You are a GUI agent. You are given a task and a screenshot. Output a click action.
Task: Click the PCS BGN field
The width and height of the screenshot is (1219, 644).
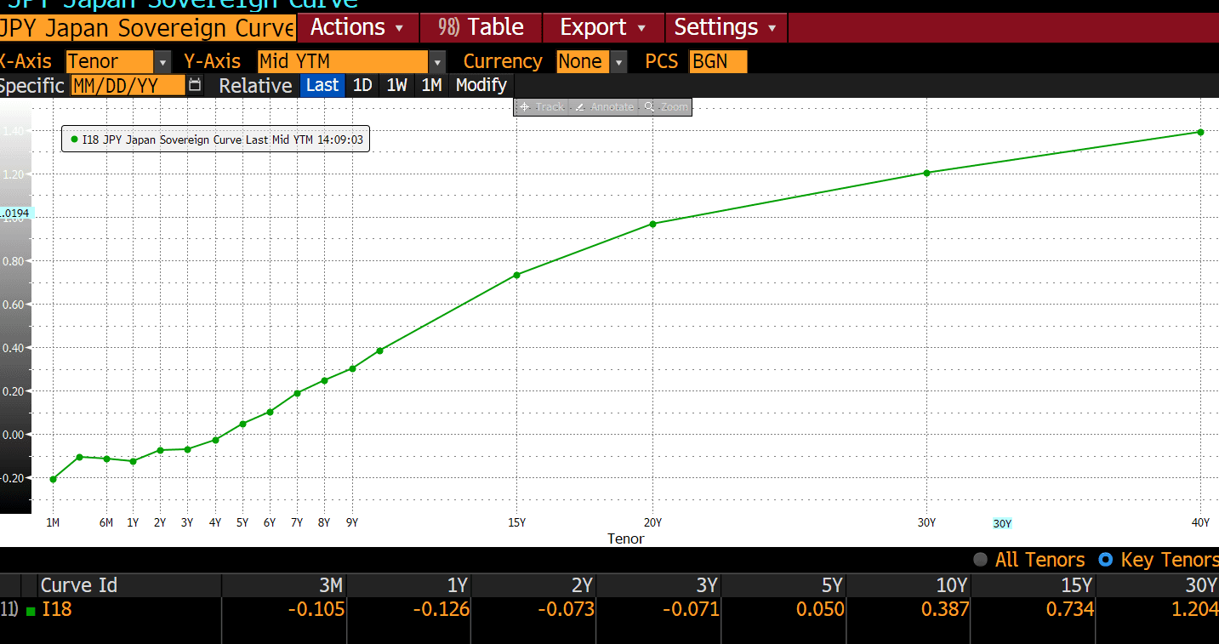pyautogui.click(x=718, y=62)
